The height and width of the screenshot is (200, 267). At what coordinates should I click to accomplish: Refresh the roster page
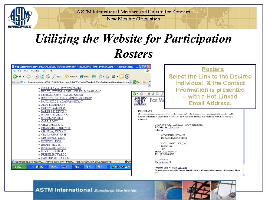(x=42, y=77)
